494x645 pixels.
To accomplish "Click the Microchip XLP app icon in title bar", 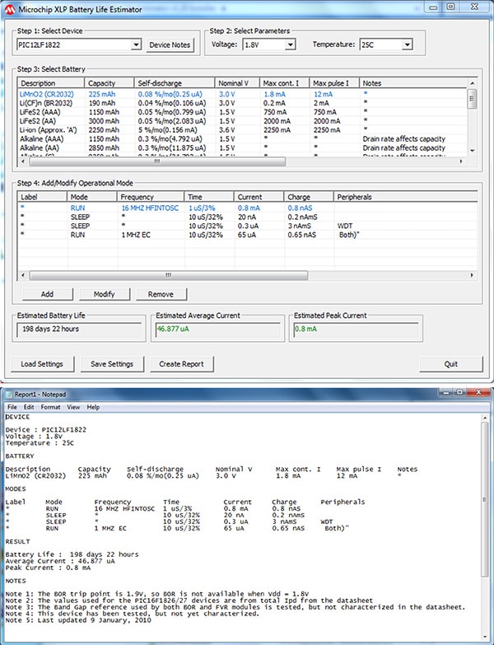I will (7, 7).
